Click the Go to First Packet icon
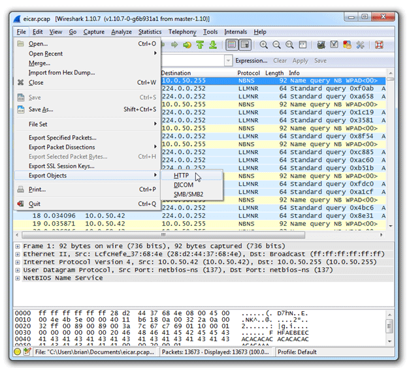407x368 pixels. [x=200, y=45]
